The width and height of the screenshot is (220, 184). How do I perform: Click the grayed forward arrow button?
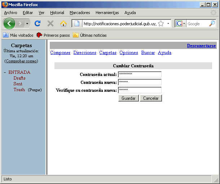point(20,23)
